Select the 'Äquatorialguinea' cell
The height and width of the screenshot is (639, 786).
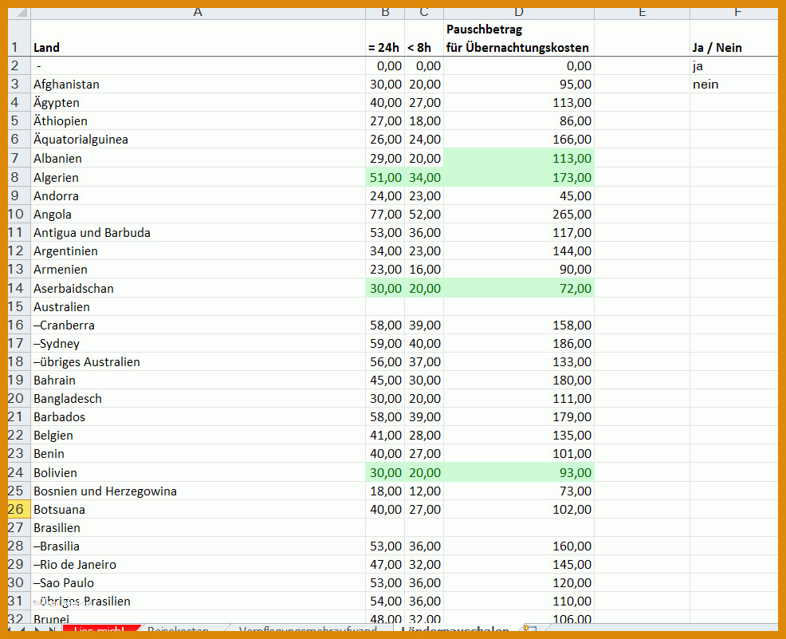coord(198,139)
